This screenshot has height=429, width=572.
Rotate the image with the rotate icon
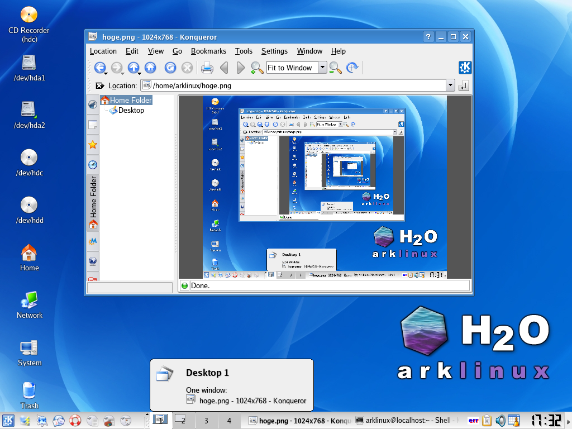click(x=352, y=68)
